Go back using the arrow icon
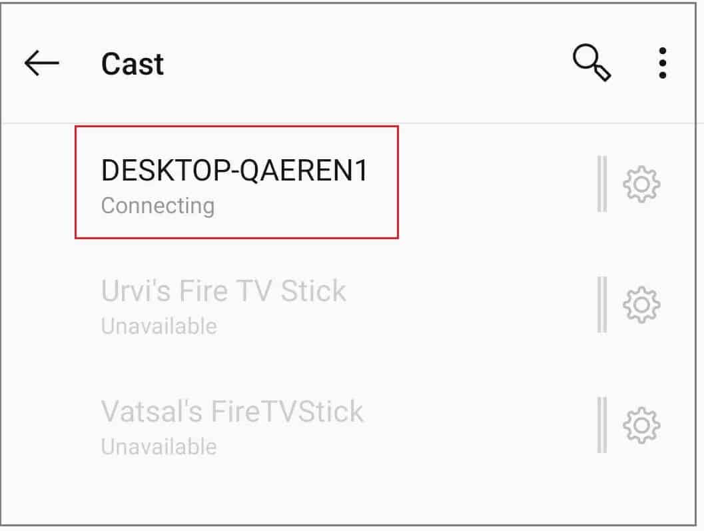 tap(42, 63)
